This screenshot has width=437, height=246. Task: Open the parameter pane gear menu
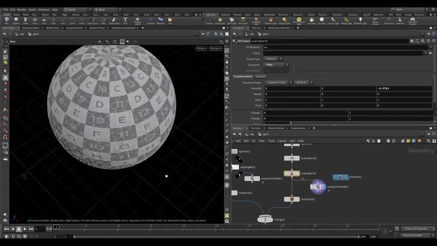(412, 41)
